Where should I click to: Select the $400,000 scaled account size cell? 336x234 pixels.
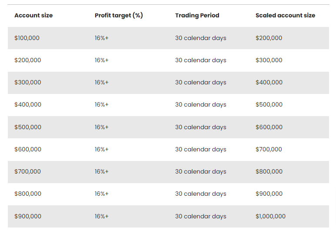[269, 83]
